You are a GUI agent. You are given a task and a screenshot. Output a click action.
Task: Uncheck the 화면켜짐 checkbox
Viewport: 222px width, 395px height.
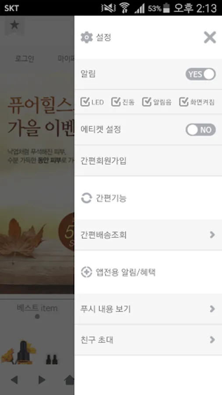(x=184, y=101)
